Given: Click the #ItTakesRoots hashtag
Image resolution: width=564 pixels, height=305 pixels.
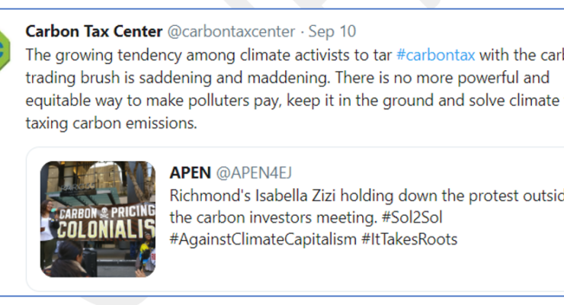Looking at the screenshot, I should (x=409, y=239).
